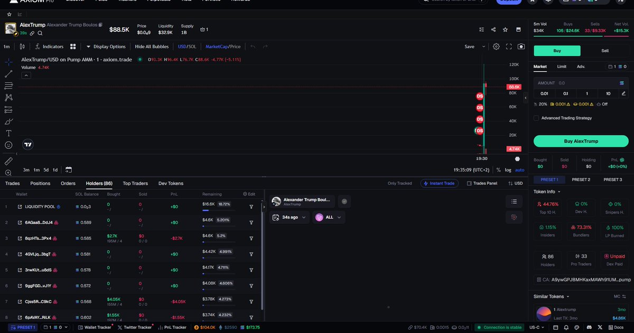Switch the chart to MarketCap/Price
Viewport: 634px width, 333px height.
click(x=222, y=46)
